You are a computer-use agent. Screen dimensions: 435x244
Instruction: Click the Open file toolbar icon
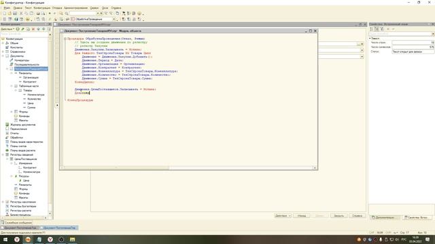10,14
